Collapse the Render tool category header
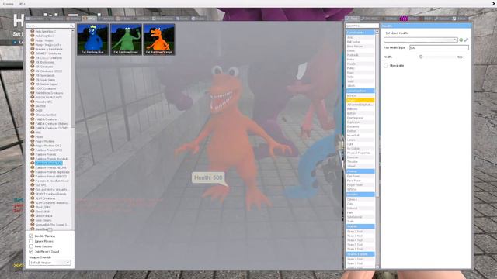 (360, 195)
